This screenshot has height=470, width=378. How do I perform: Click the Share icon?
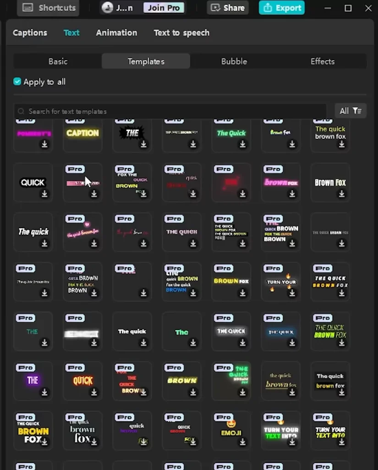point(215,7)
